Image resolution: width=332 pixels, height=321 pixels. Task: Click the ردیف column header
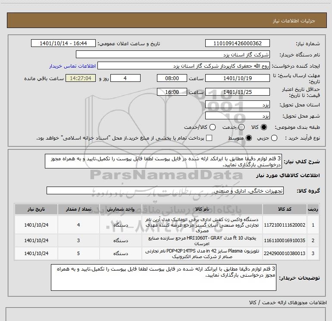point(313,209)
